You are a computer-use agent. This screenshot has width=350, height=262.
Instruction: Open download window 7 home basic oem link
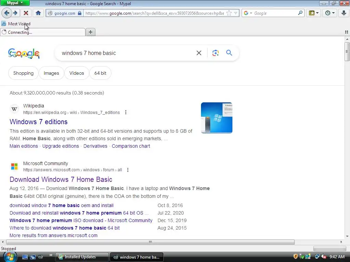click(62, 205)
